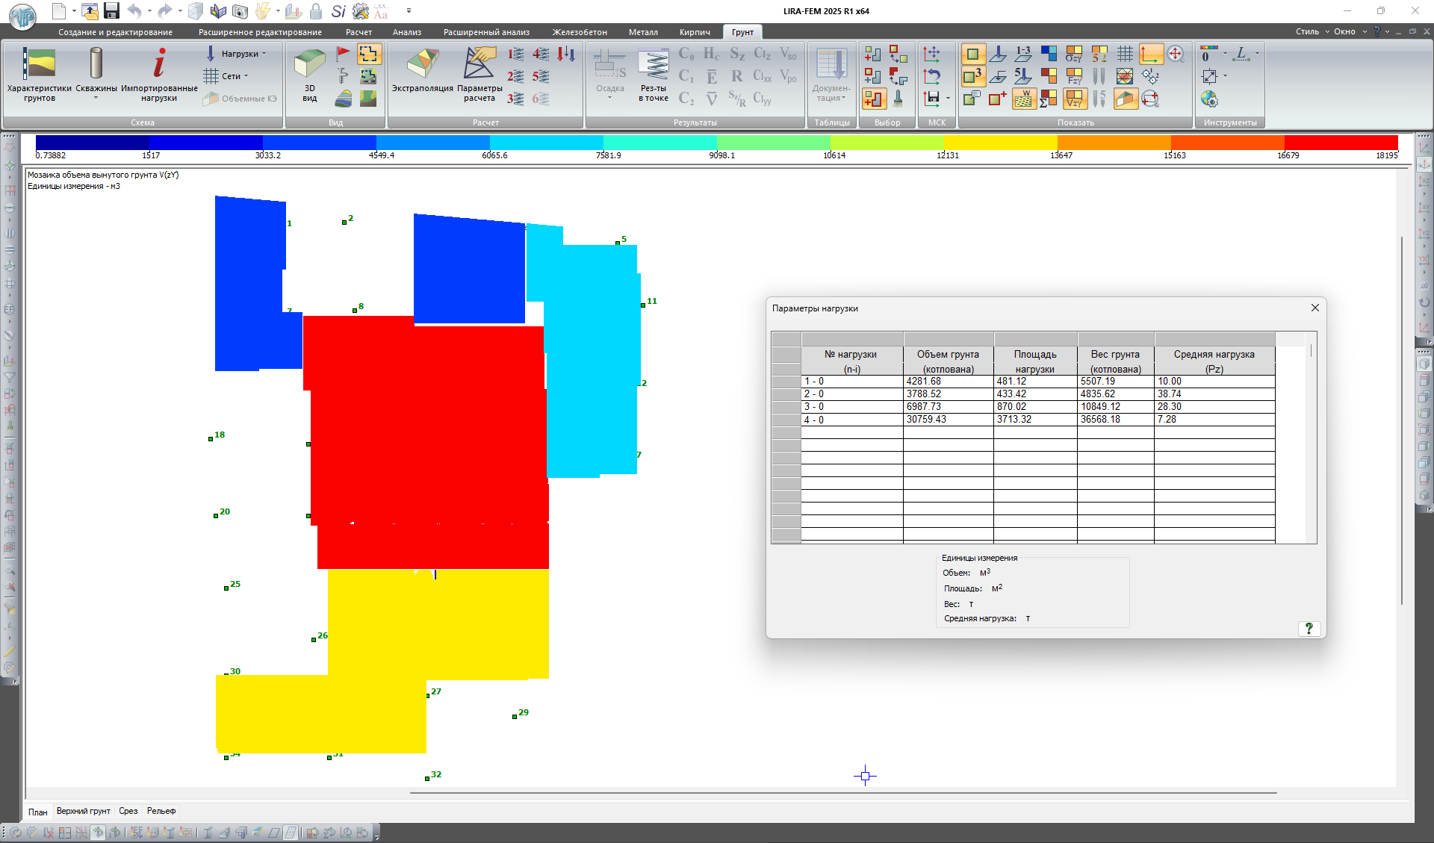1434x843 pixels.
Task: Select the 4 - 0 load row cell
Action: (x=851, y=420)
